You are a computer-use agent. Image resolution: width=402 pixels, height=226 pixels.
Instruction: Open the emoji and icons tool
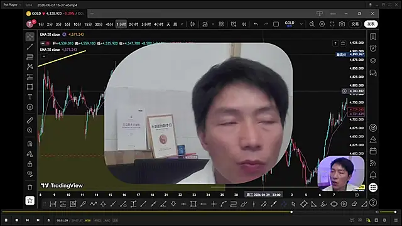point(30,107)
